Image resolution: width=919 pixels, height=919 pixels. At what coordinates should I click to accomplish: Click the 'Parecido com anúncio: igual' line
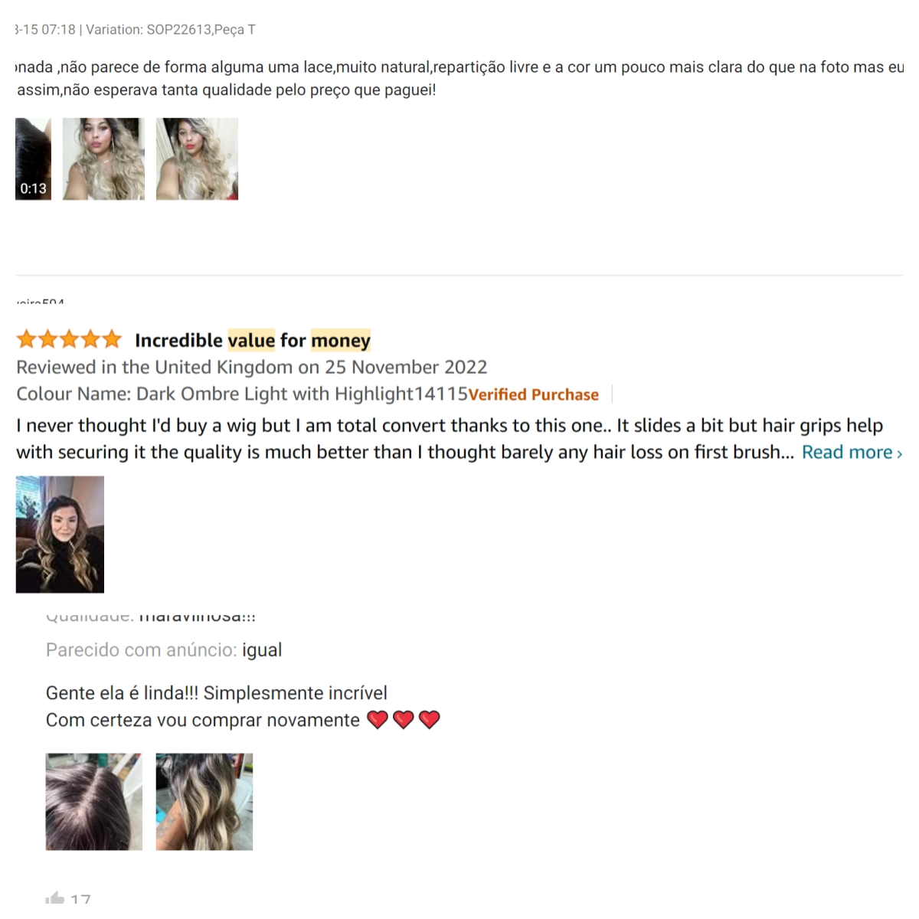pyautogui.click(x=164, y=650)
